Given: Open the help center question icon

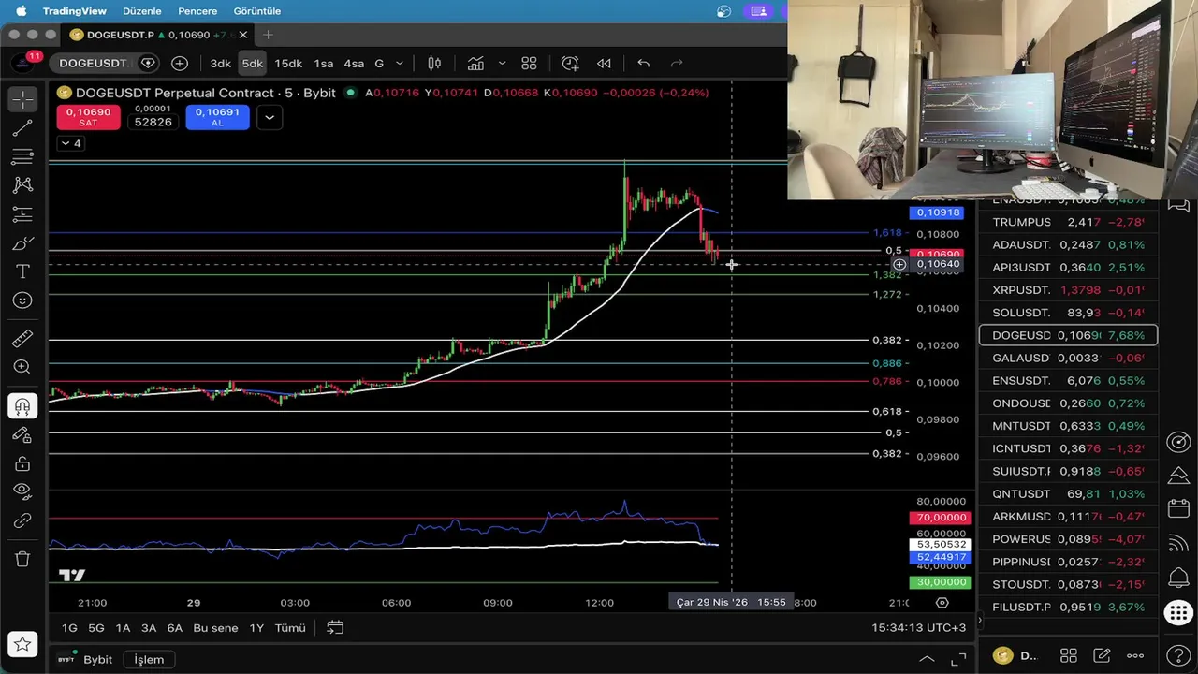Looking at the screenshot, I should coord(1178,656).
